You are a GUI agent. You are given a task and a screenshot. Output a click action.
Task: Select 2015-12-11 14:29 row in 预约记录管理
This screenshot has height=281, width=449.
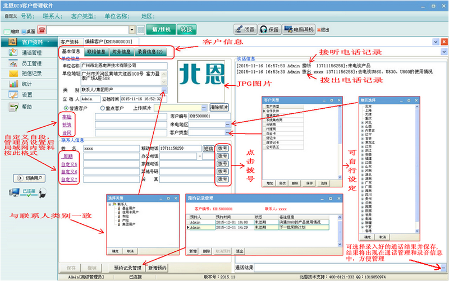click(258, 228)
